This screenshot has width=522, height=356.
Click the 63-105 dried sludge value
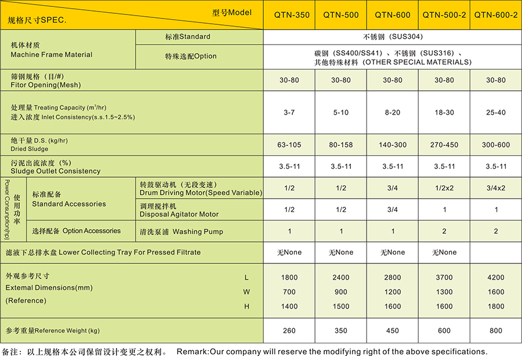289,145
